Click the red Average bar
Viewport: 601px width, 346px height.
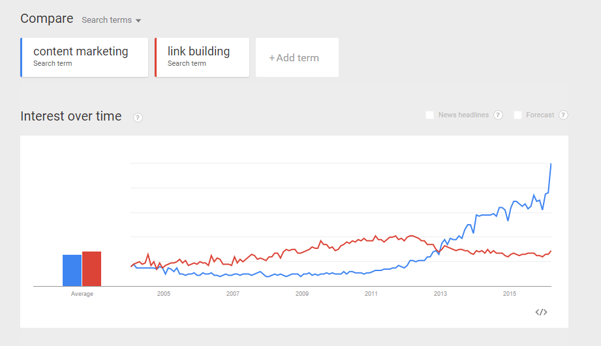(91, 268)
